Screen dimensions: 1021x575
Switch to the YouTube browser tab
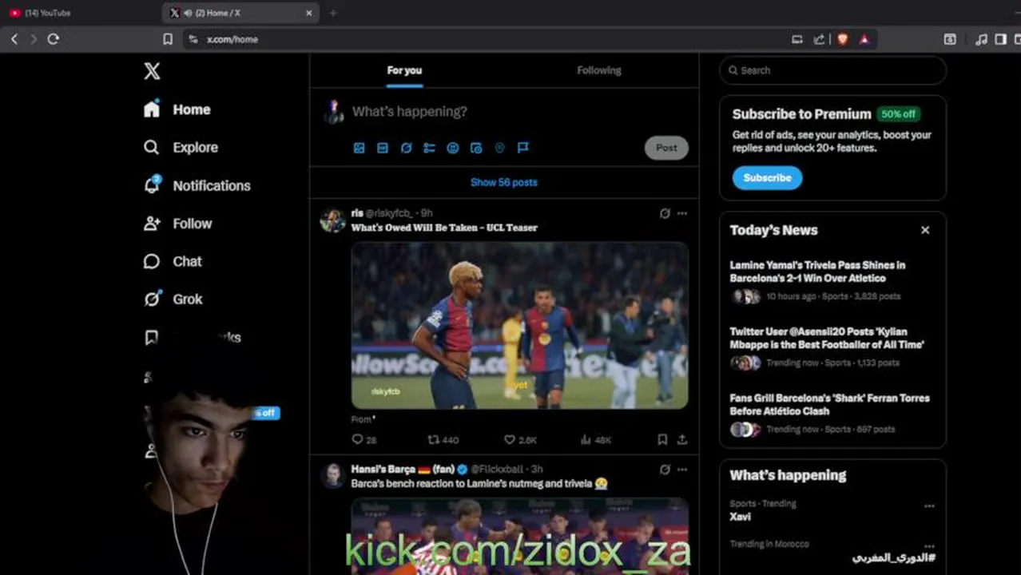pos(80,13)
